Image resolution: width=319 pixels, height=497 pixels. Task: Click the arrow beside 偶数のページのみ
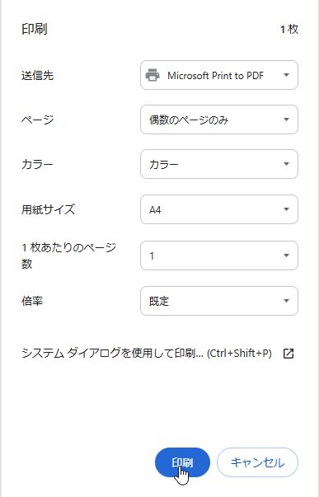pyautogui.click(x=286, y=120)
